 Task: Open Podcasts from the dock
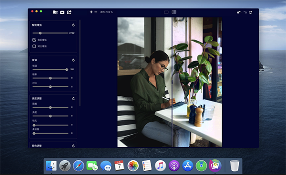(174, 166)
